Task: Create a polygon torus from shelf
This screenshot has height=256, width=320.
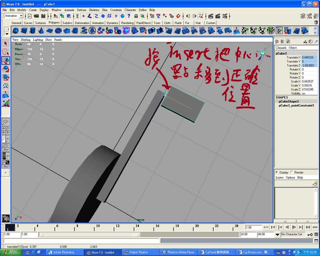Action: (x=58, y=31)
